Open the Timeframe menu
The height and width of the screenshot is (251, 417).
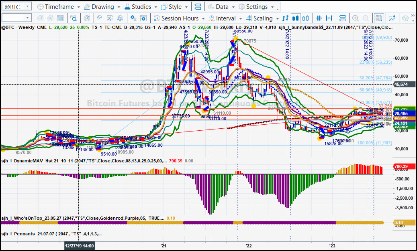tap(55, 7)
